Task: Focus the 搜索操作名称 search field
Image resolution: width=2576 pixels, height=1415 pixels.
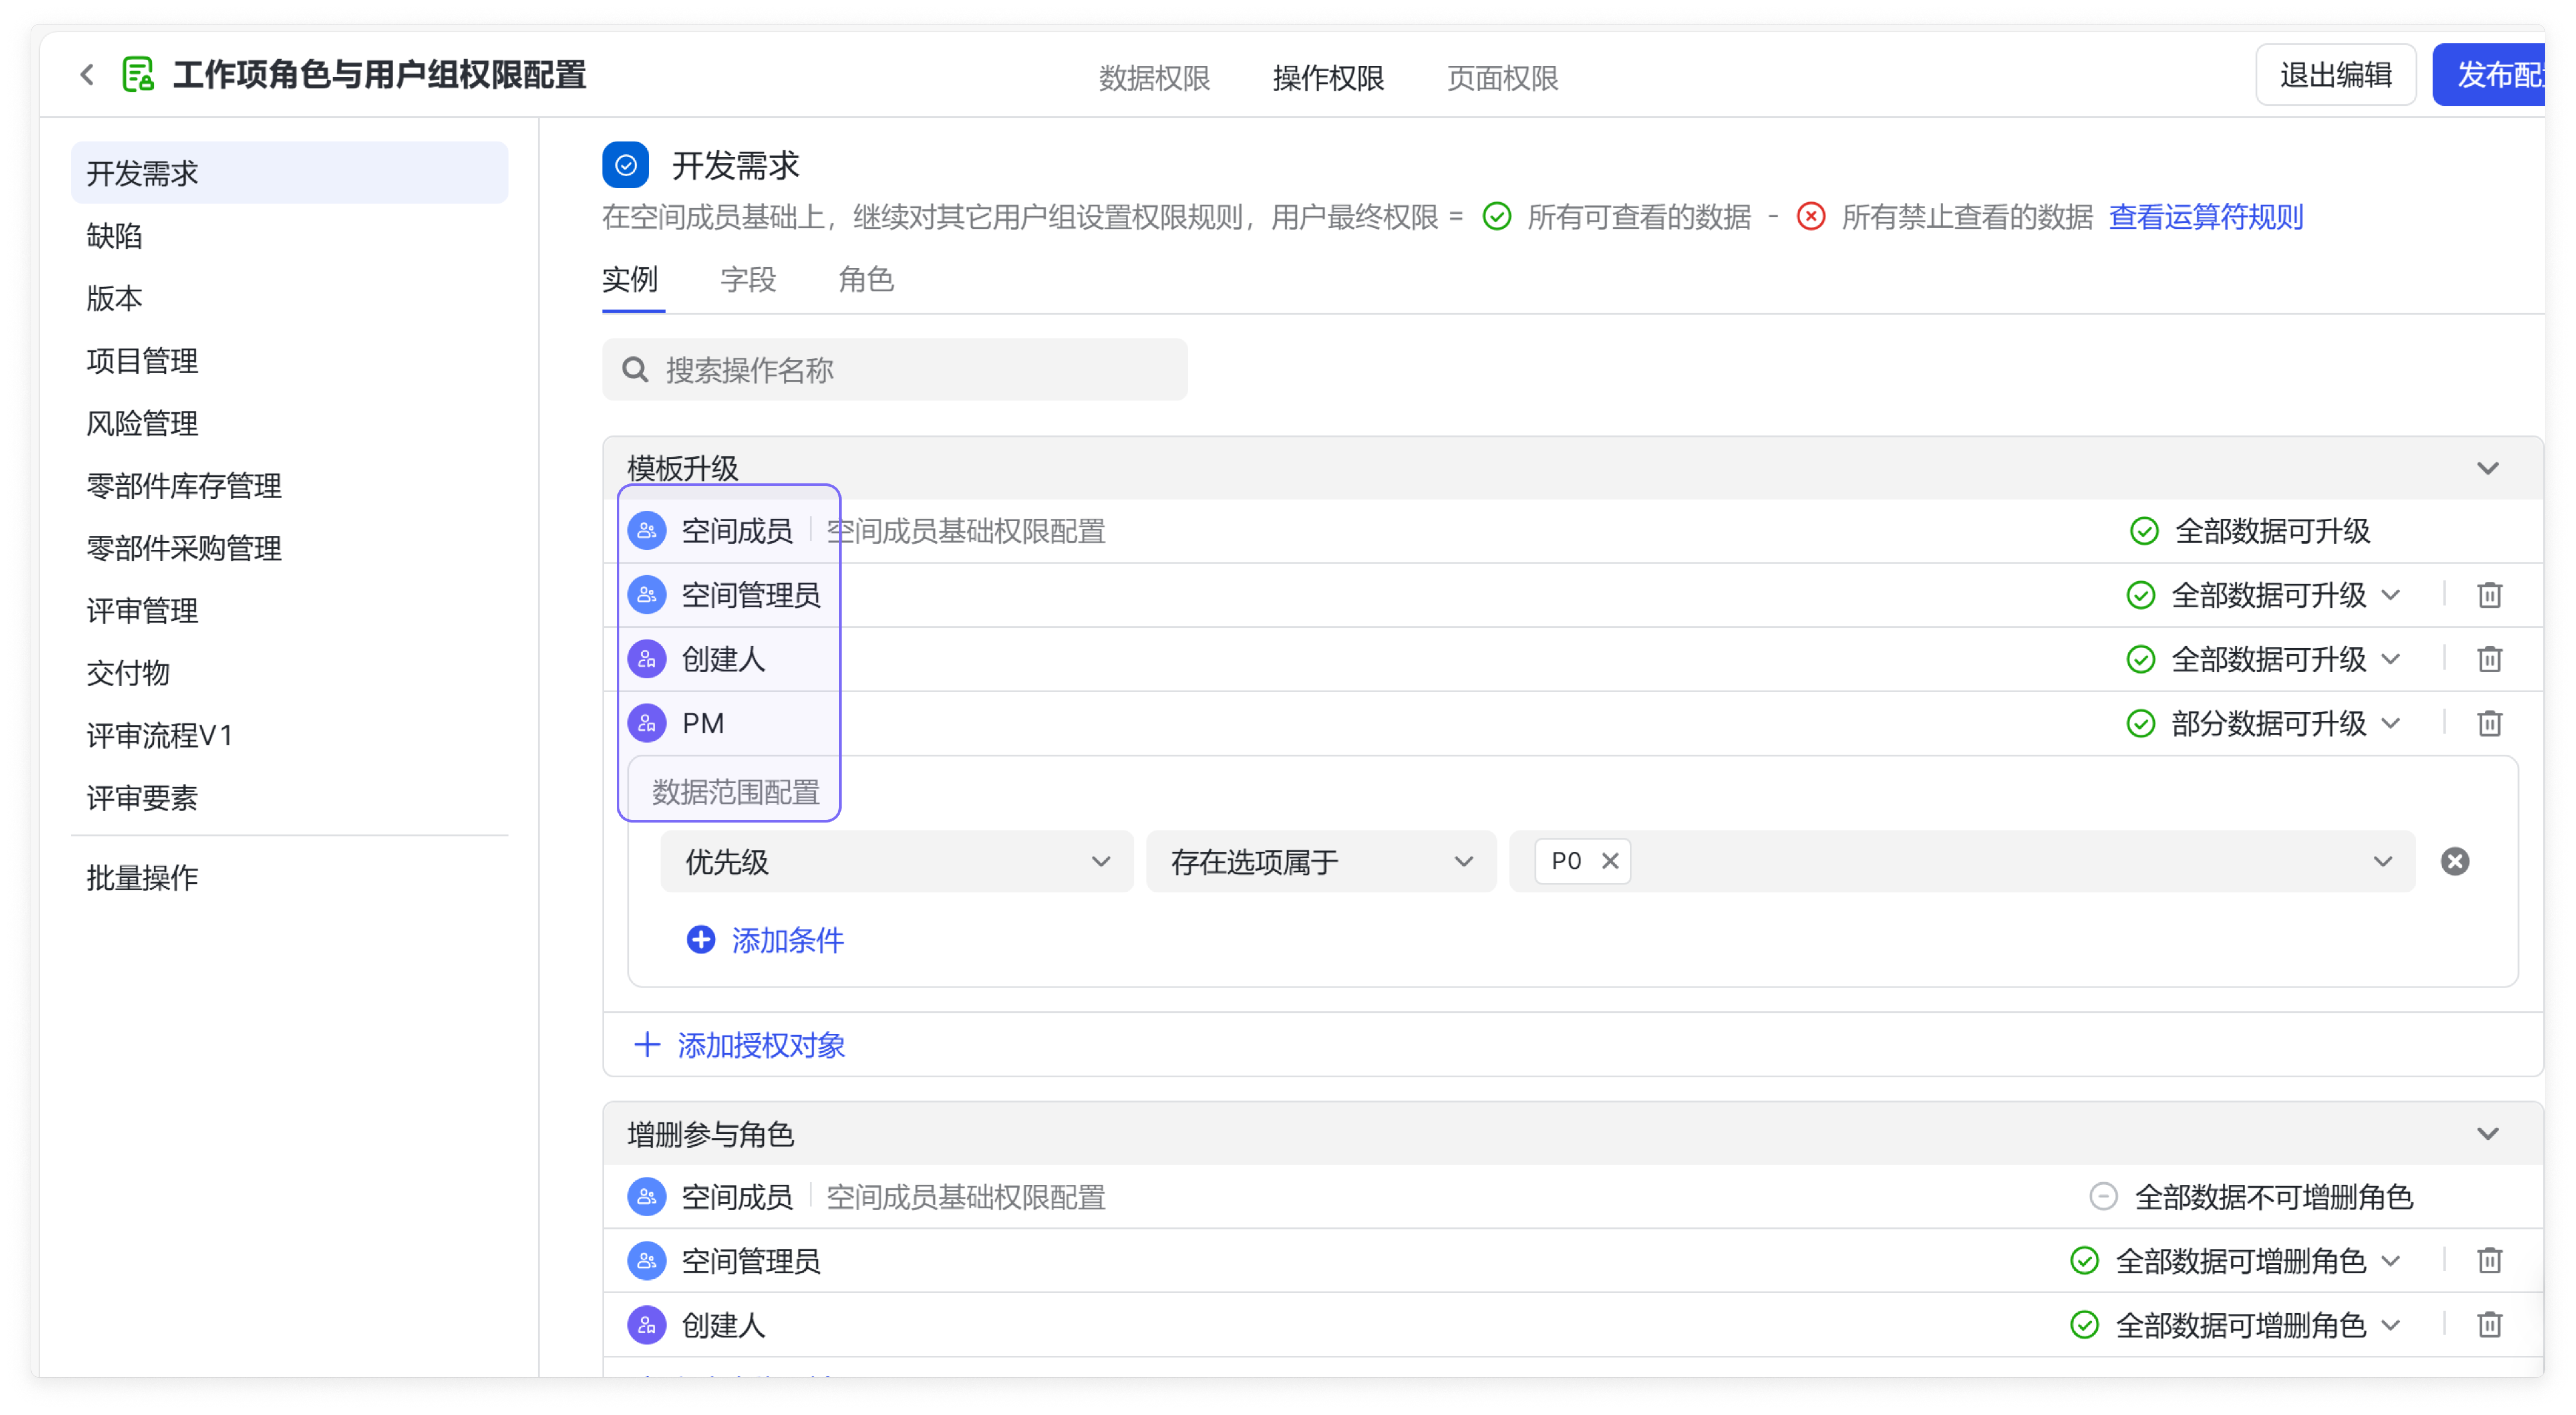Action: 895,370
